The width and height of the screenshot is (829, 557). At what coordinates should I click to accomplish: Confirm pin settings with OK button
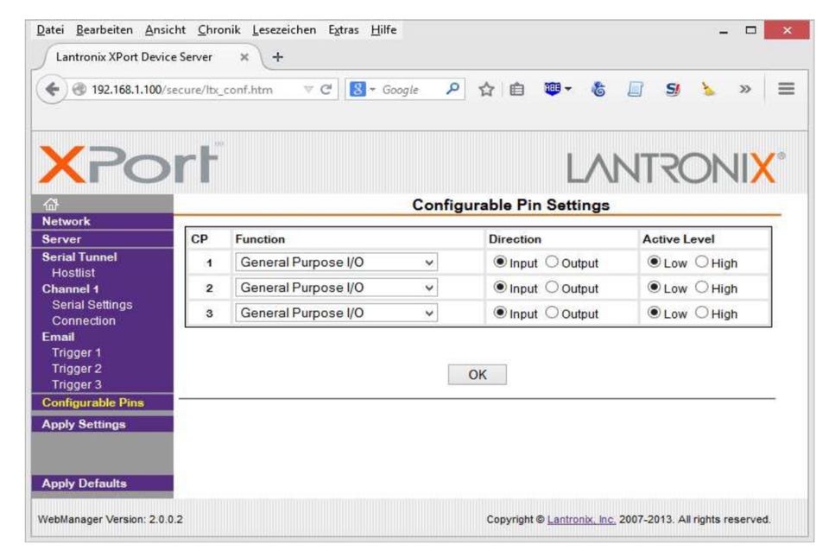point(477,375)
